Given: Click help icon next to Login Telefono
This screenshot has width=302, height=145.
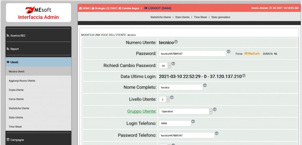Looking at the screenshot, I should coord(193,121).
